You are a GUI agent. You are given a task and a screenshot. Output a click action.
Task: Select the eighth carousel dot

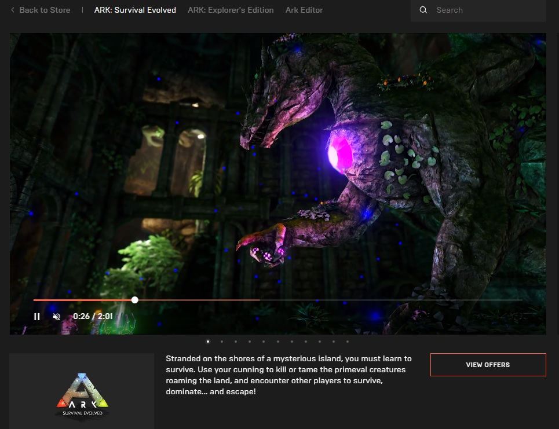click(305, 342)
